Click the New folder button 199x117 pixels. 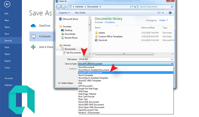[x=80, y=13]
